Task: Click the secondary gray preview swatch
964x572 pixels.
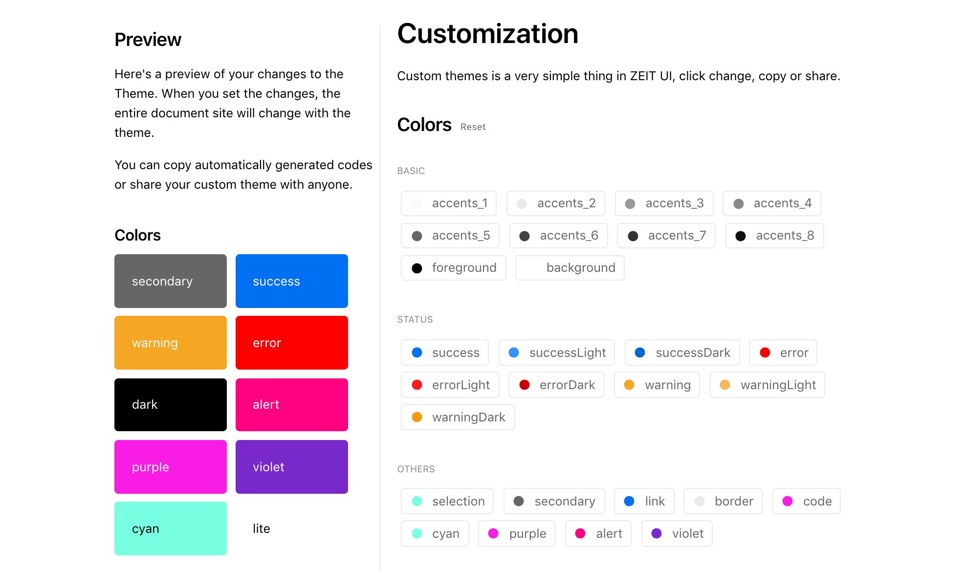Action: coord(170,281)
